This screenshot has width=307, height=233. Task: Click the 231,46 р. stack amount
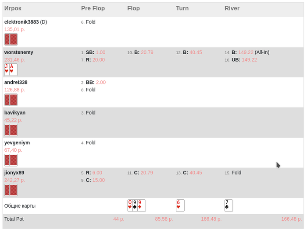tap(14, 59)
